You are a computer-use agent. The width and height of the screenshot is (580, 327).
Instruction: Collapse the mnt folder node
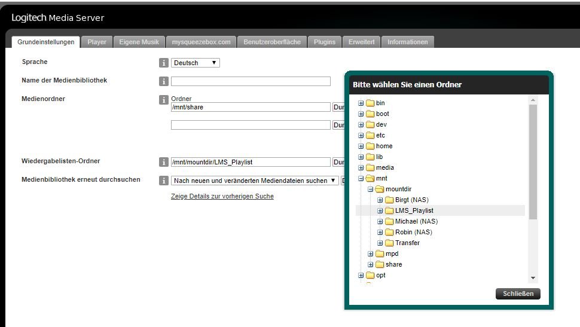click(361, 178)
